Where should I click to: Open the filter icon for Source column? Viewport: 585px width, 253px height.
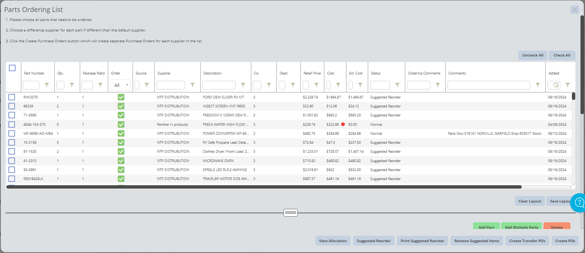[x=147, y=85]
